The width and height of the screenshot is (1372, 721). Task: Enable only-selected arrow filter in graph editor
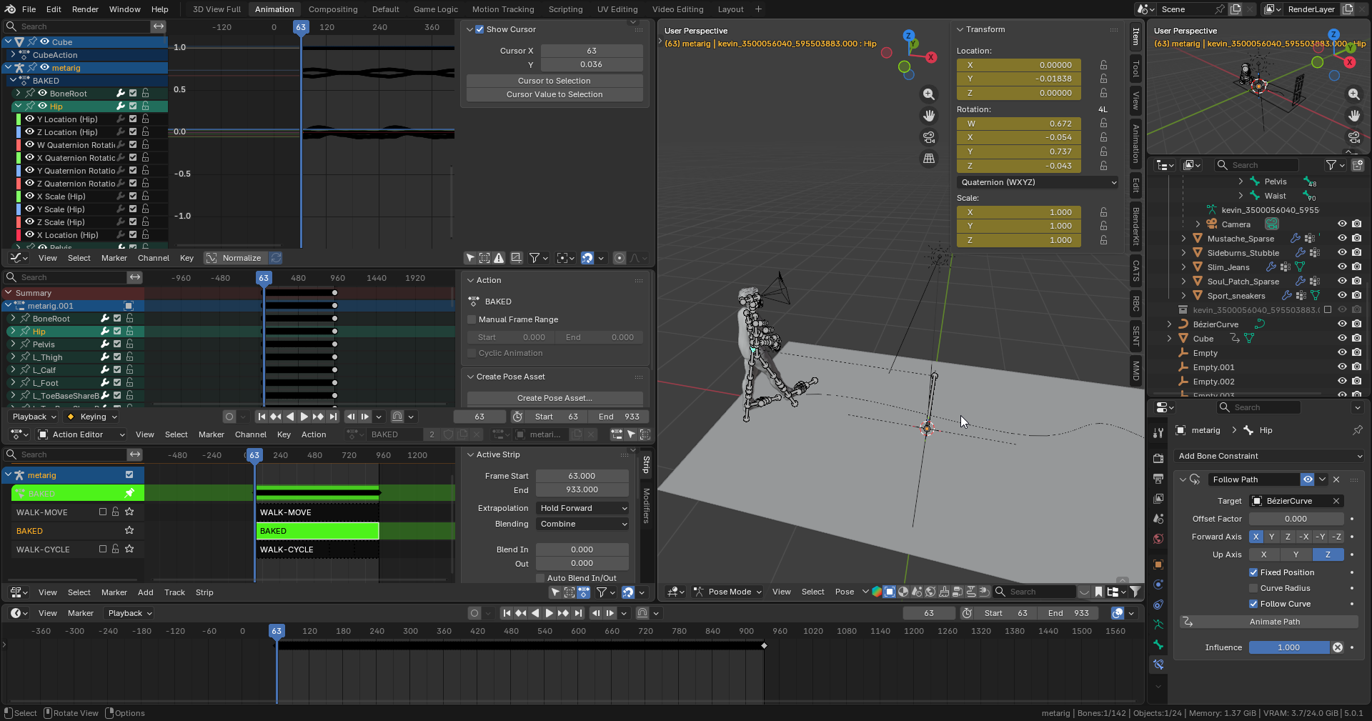click(x=470, y=258)
